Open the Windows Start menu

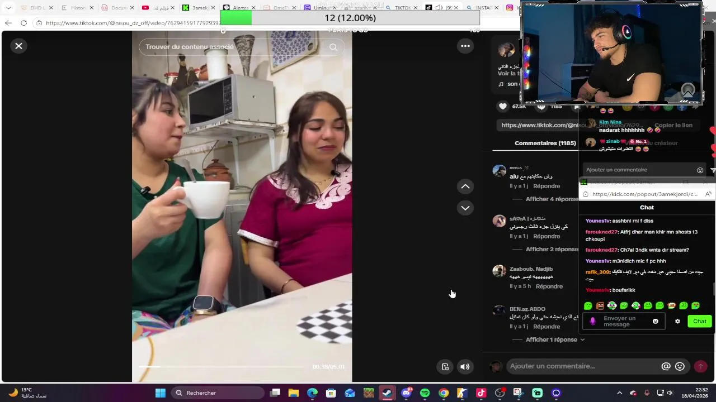pyautogui.click(x=161, y=393)
